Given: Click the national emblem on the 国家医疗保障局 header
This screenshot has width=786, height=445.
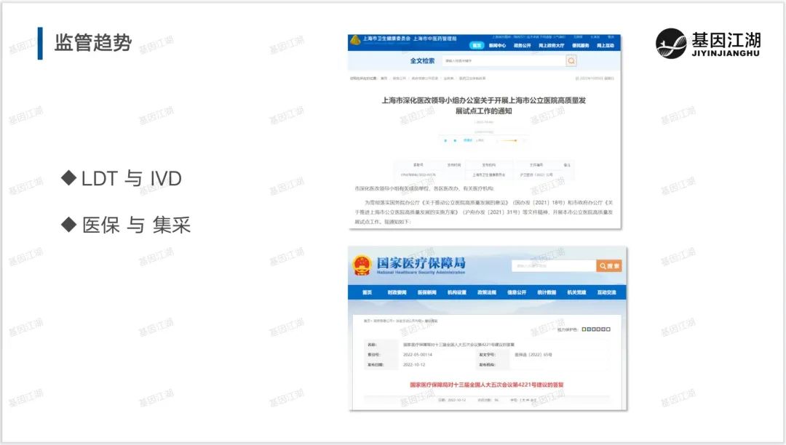Looking at the screenshot, I should [x=362, y=265].
